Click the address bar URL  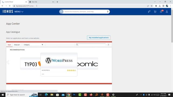(25, 6)
